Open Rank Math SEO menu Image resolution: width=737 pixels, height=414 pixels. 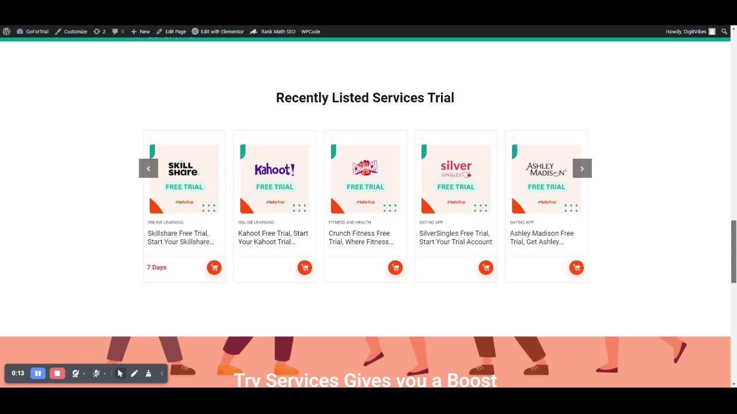[x=272, y=32]
